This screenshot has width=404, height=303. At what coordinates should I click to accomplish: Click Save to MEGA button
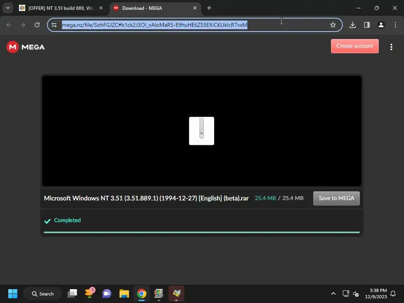point(337,198)
